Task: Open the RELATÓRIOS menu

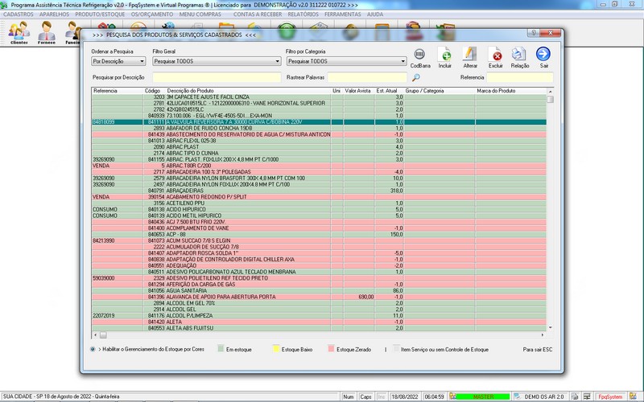Action: point(302,14)
